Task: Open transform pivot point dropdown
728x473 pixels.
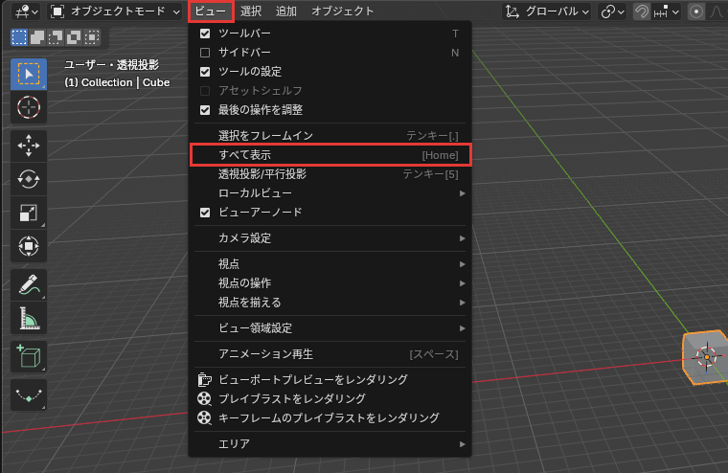Action: coord(612,11)
